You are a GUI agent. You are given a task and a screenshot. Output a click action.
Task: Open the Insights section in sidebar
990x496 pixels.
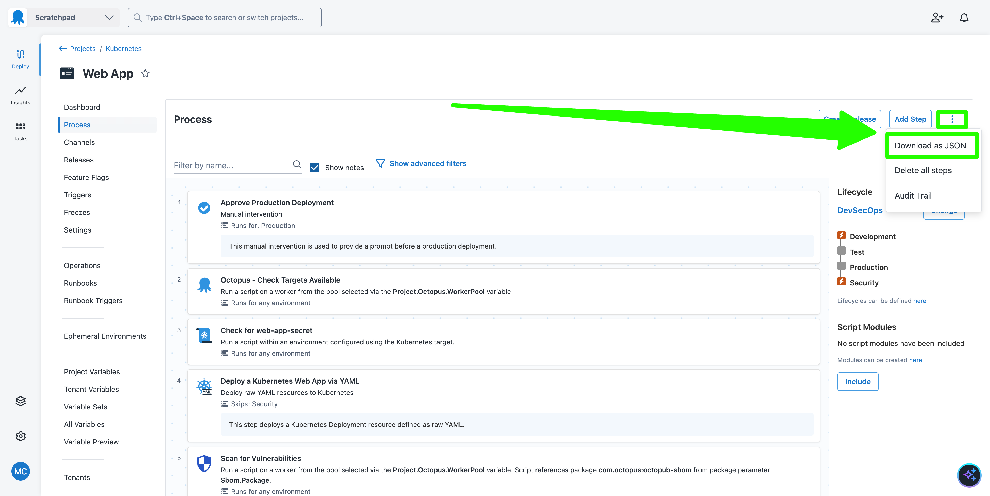(20, 95)
